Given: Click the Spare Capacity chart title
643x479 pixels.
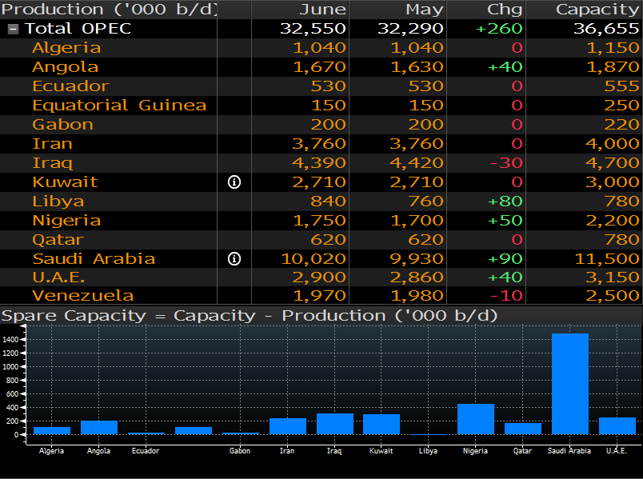Looking at the screenshot, I should point(250,316).
